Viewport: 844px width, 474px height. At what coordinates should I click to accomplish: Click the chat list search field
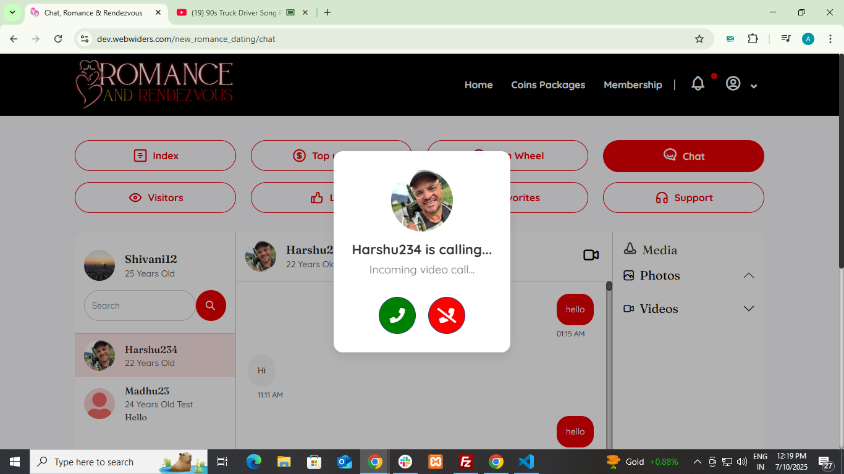140,306
